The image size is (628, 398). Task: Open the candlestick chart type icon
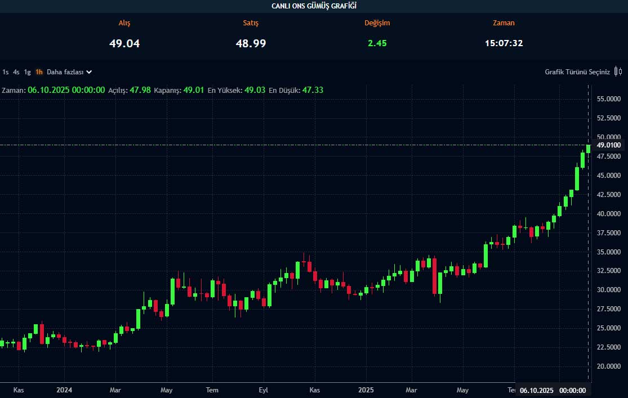pos(618,71)
